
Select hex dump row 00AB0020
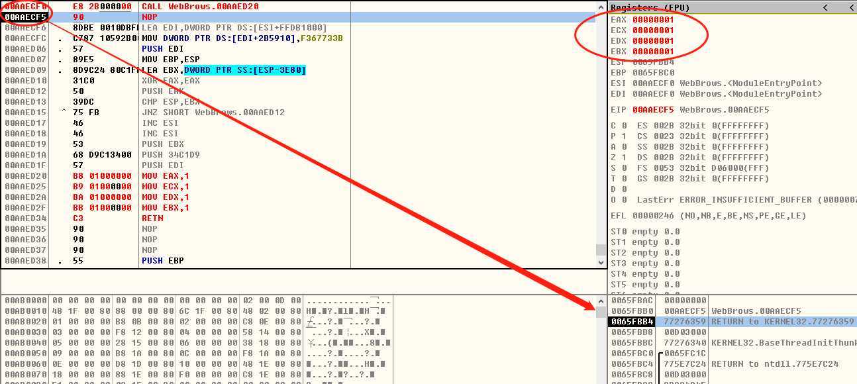(x=198, y=322)
